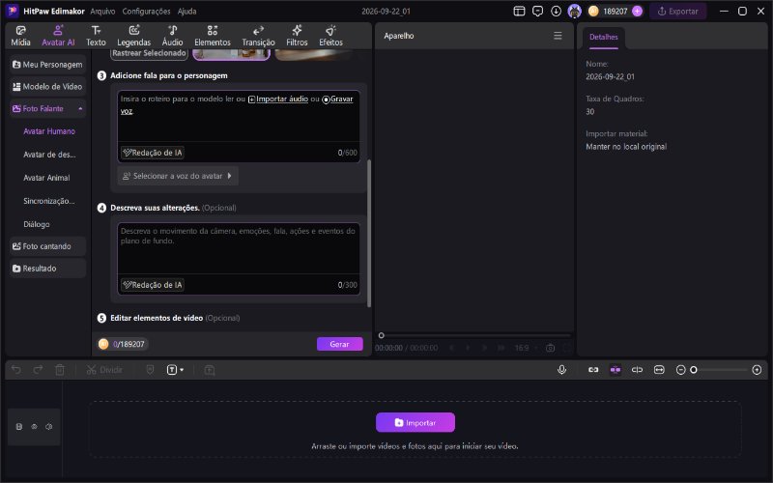Open the feedback chat icon

[x=537, y=11]
